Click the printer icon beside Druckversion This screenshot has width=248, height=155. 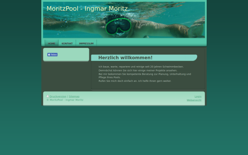coord(48,96)
